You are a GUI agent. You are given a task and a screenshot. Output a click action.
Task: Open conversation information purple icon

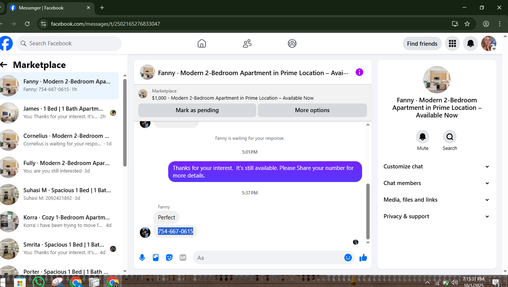tap(359, 72)
